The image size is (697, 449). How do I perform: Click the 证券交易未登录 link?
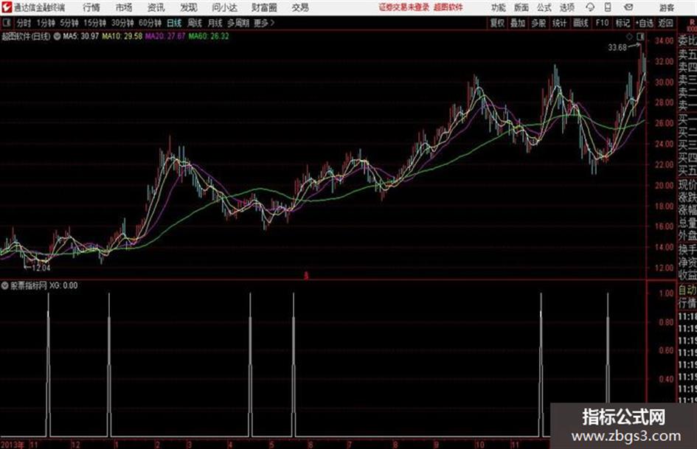[x=403, y=7]
